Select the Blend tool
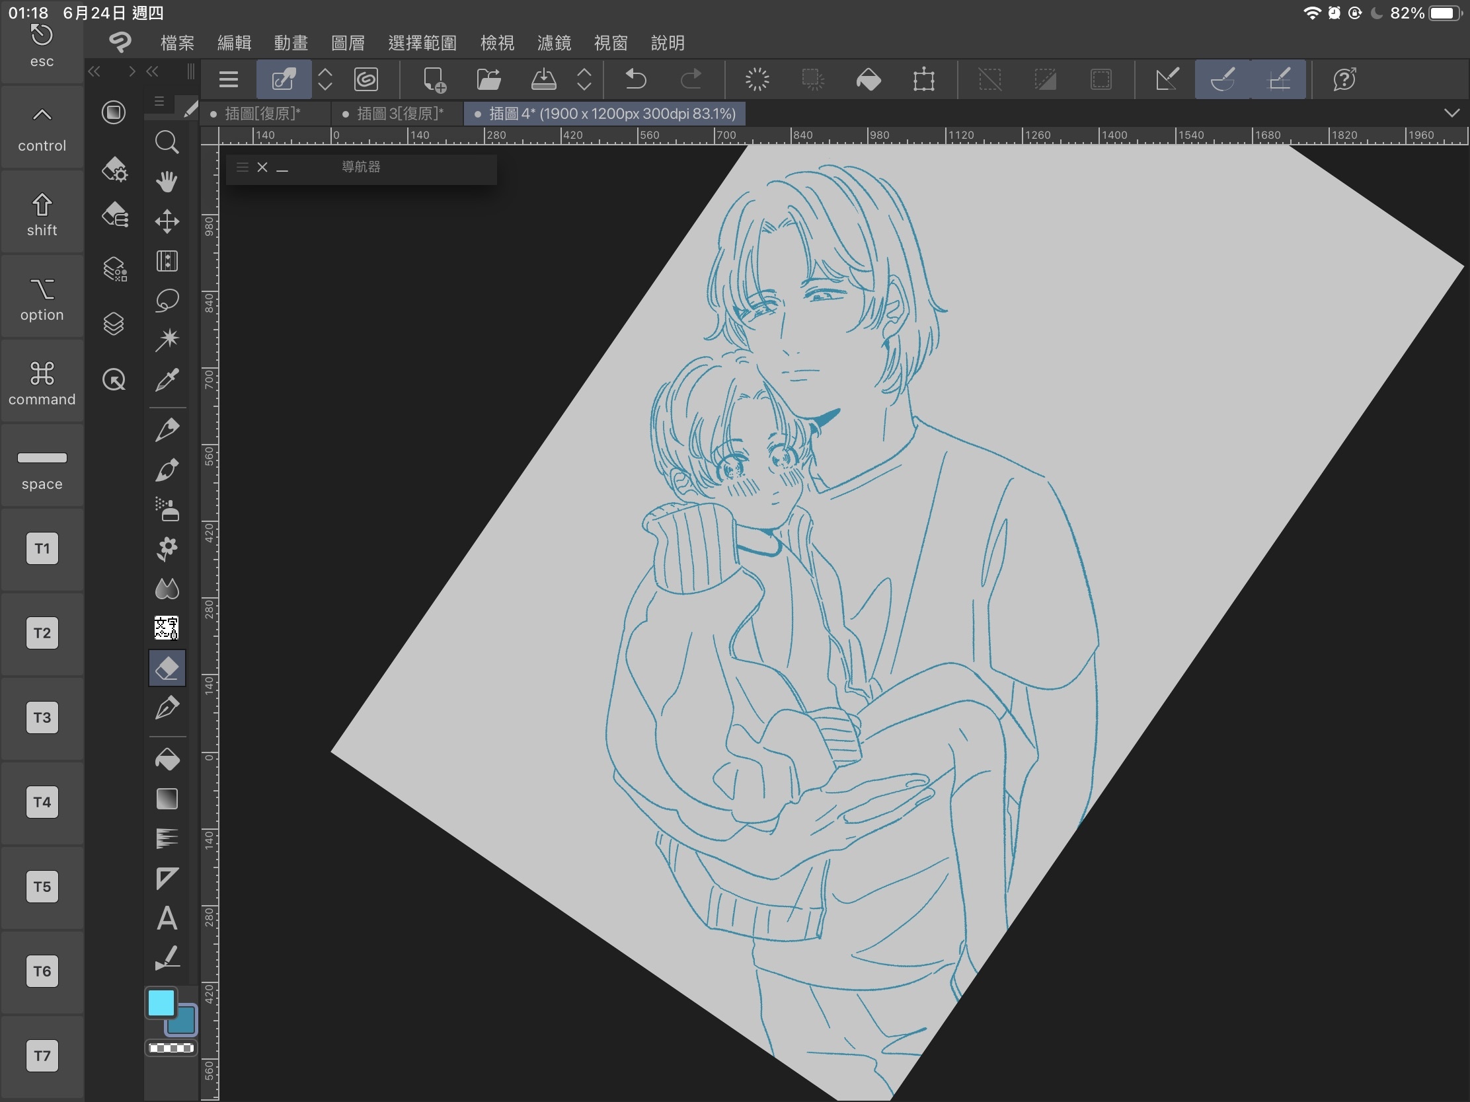Viewport: 1470px width, 1102px height. (x=166, y=589)
